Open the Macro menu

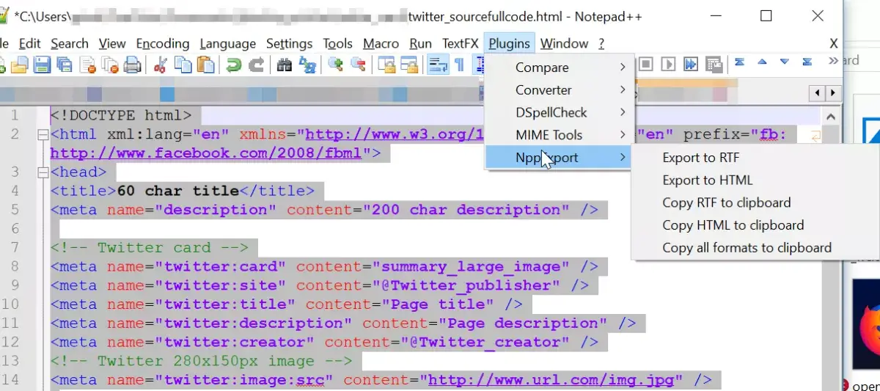381,43
